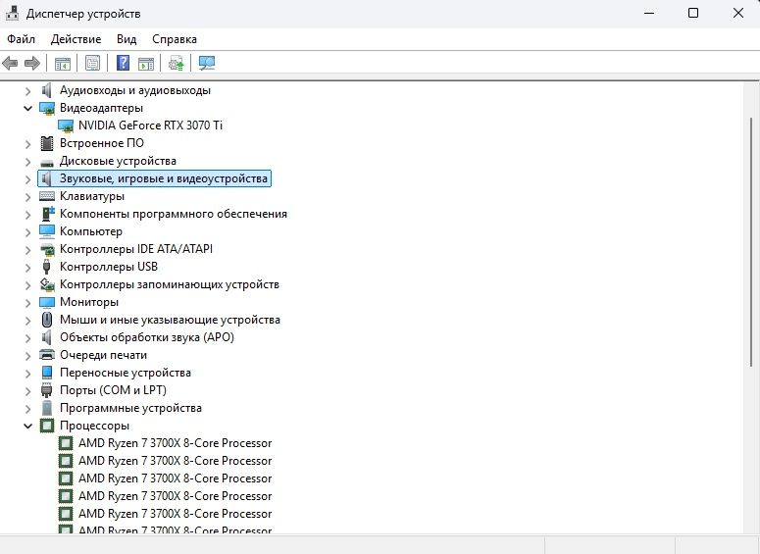Select the Программные устройства label
Viewport: 760px width, 554px height.
[130, 408]
